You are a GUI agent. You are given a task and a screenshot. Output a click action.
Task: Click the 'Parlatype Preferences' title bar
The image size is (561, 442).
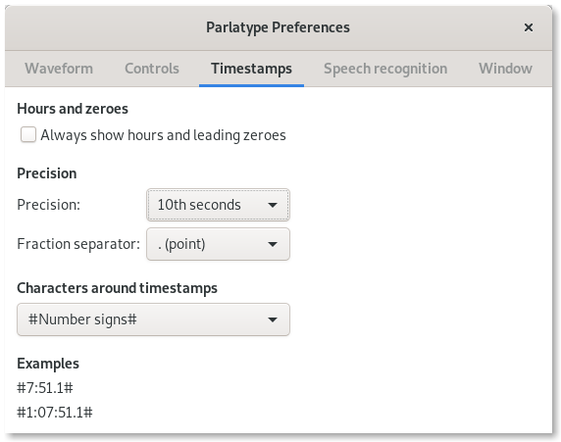tap(278, 27)
